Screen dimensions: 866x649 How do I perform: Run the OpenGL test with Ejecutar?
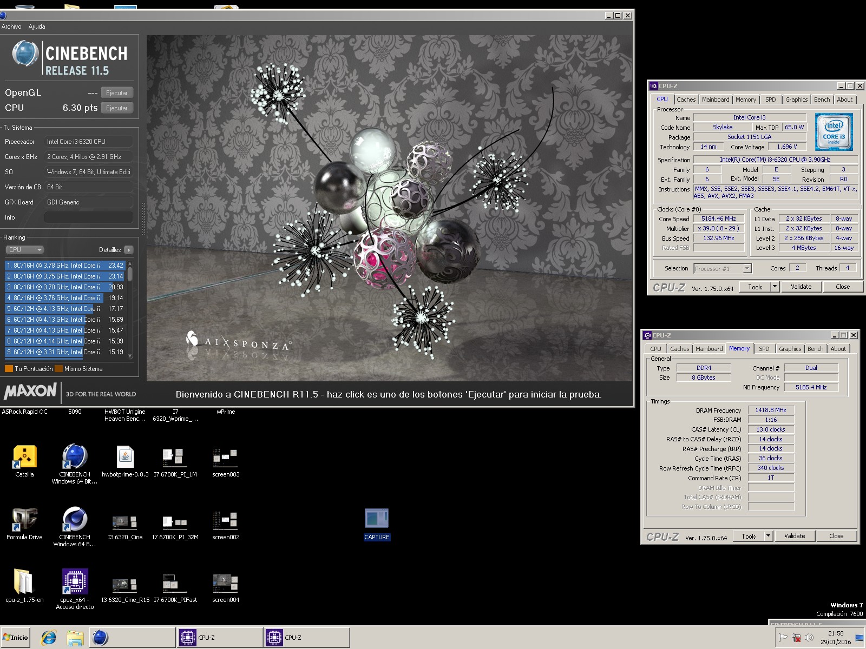[117, 93]
